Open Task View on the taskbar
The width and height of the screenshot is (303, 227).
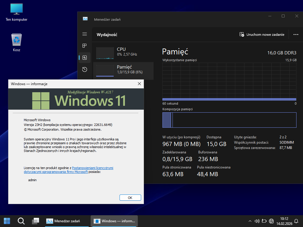[36, 221]
